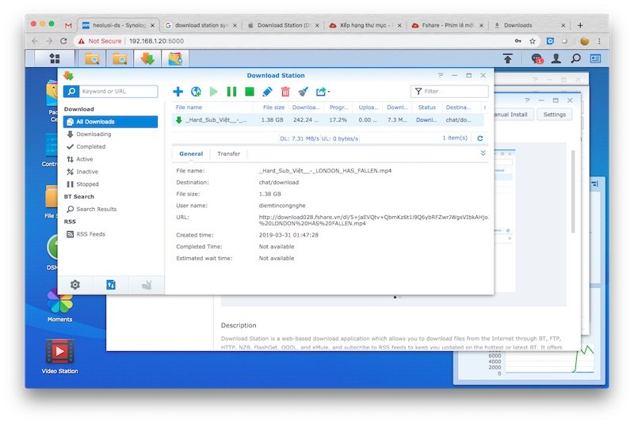Open the DSM user options icon
The image size is (634, 424).
coord(556,59)
